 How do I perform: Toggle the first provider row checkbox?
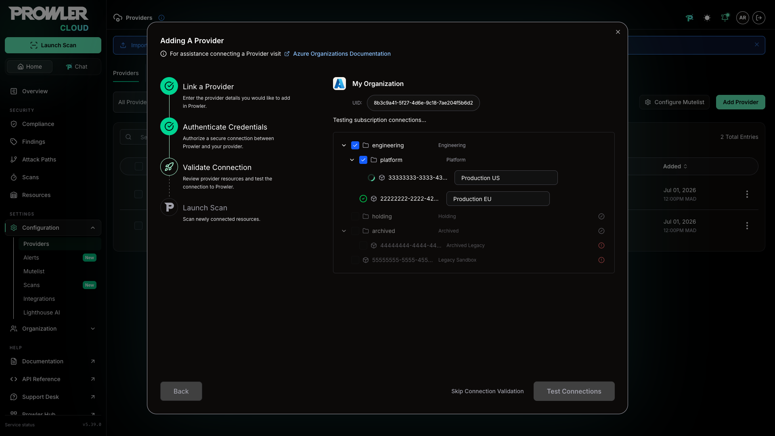click(x=138, y=194)
